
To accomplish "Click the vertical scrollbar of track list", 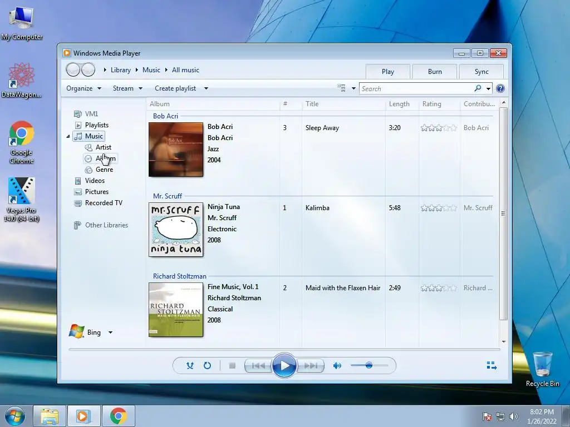I will tap(503, 213).
